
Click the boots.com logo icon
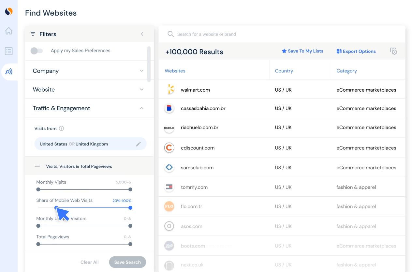[x=169, y=246]
